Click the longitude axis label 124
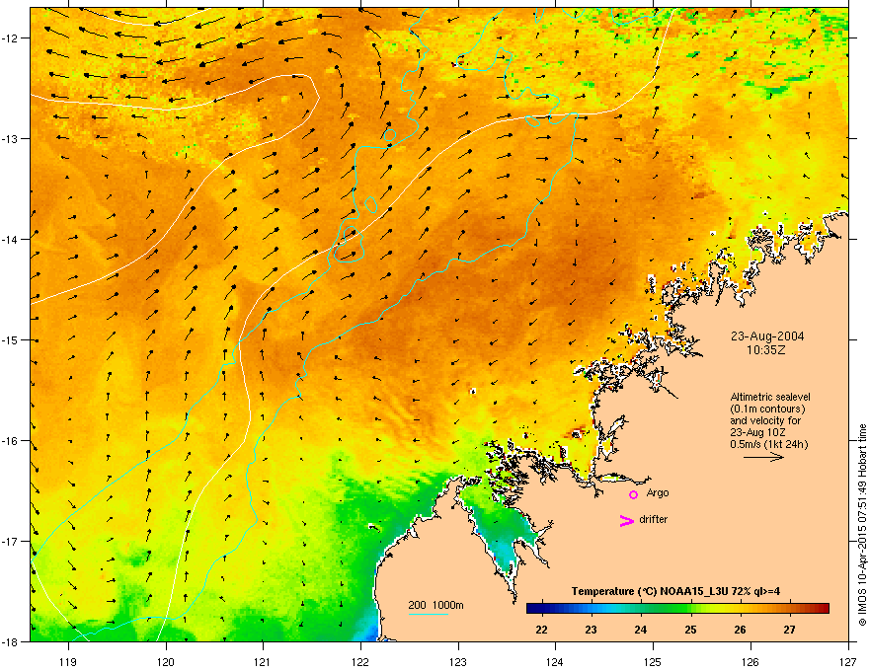The width and height of the screenshot is (869, 671). pos(555,661)
